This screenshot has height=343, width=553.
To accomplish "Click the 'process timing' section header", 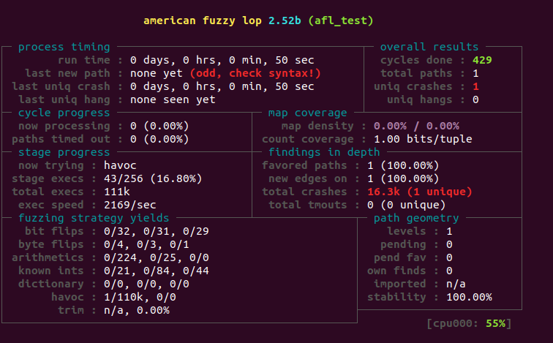I will pyautogui.click(x=64, y=47).
